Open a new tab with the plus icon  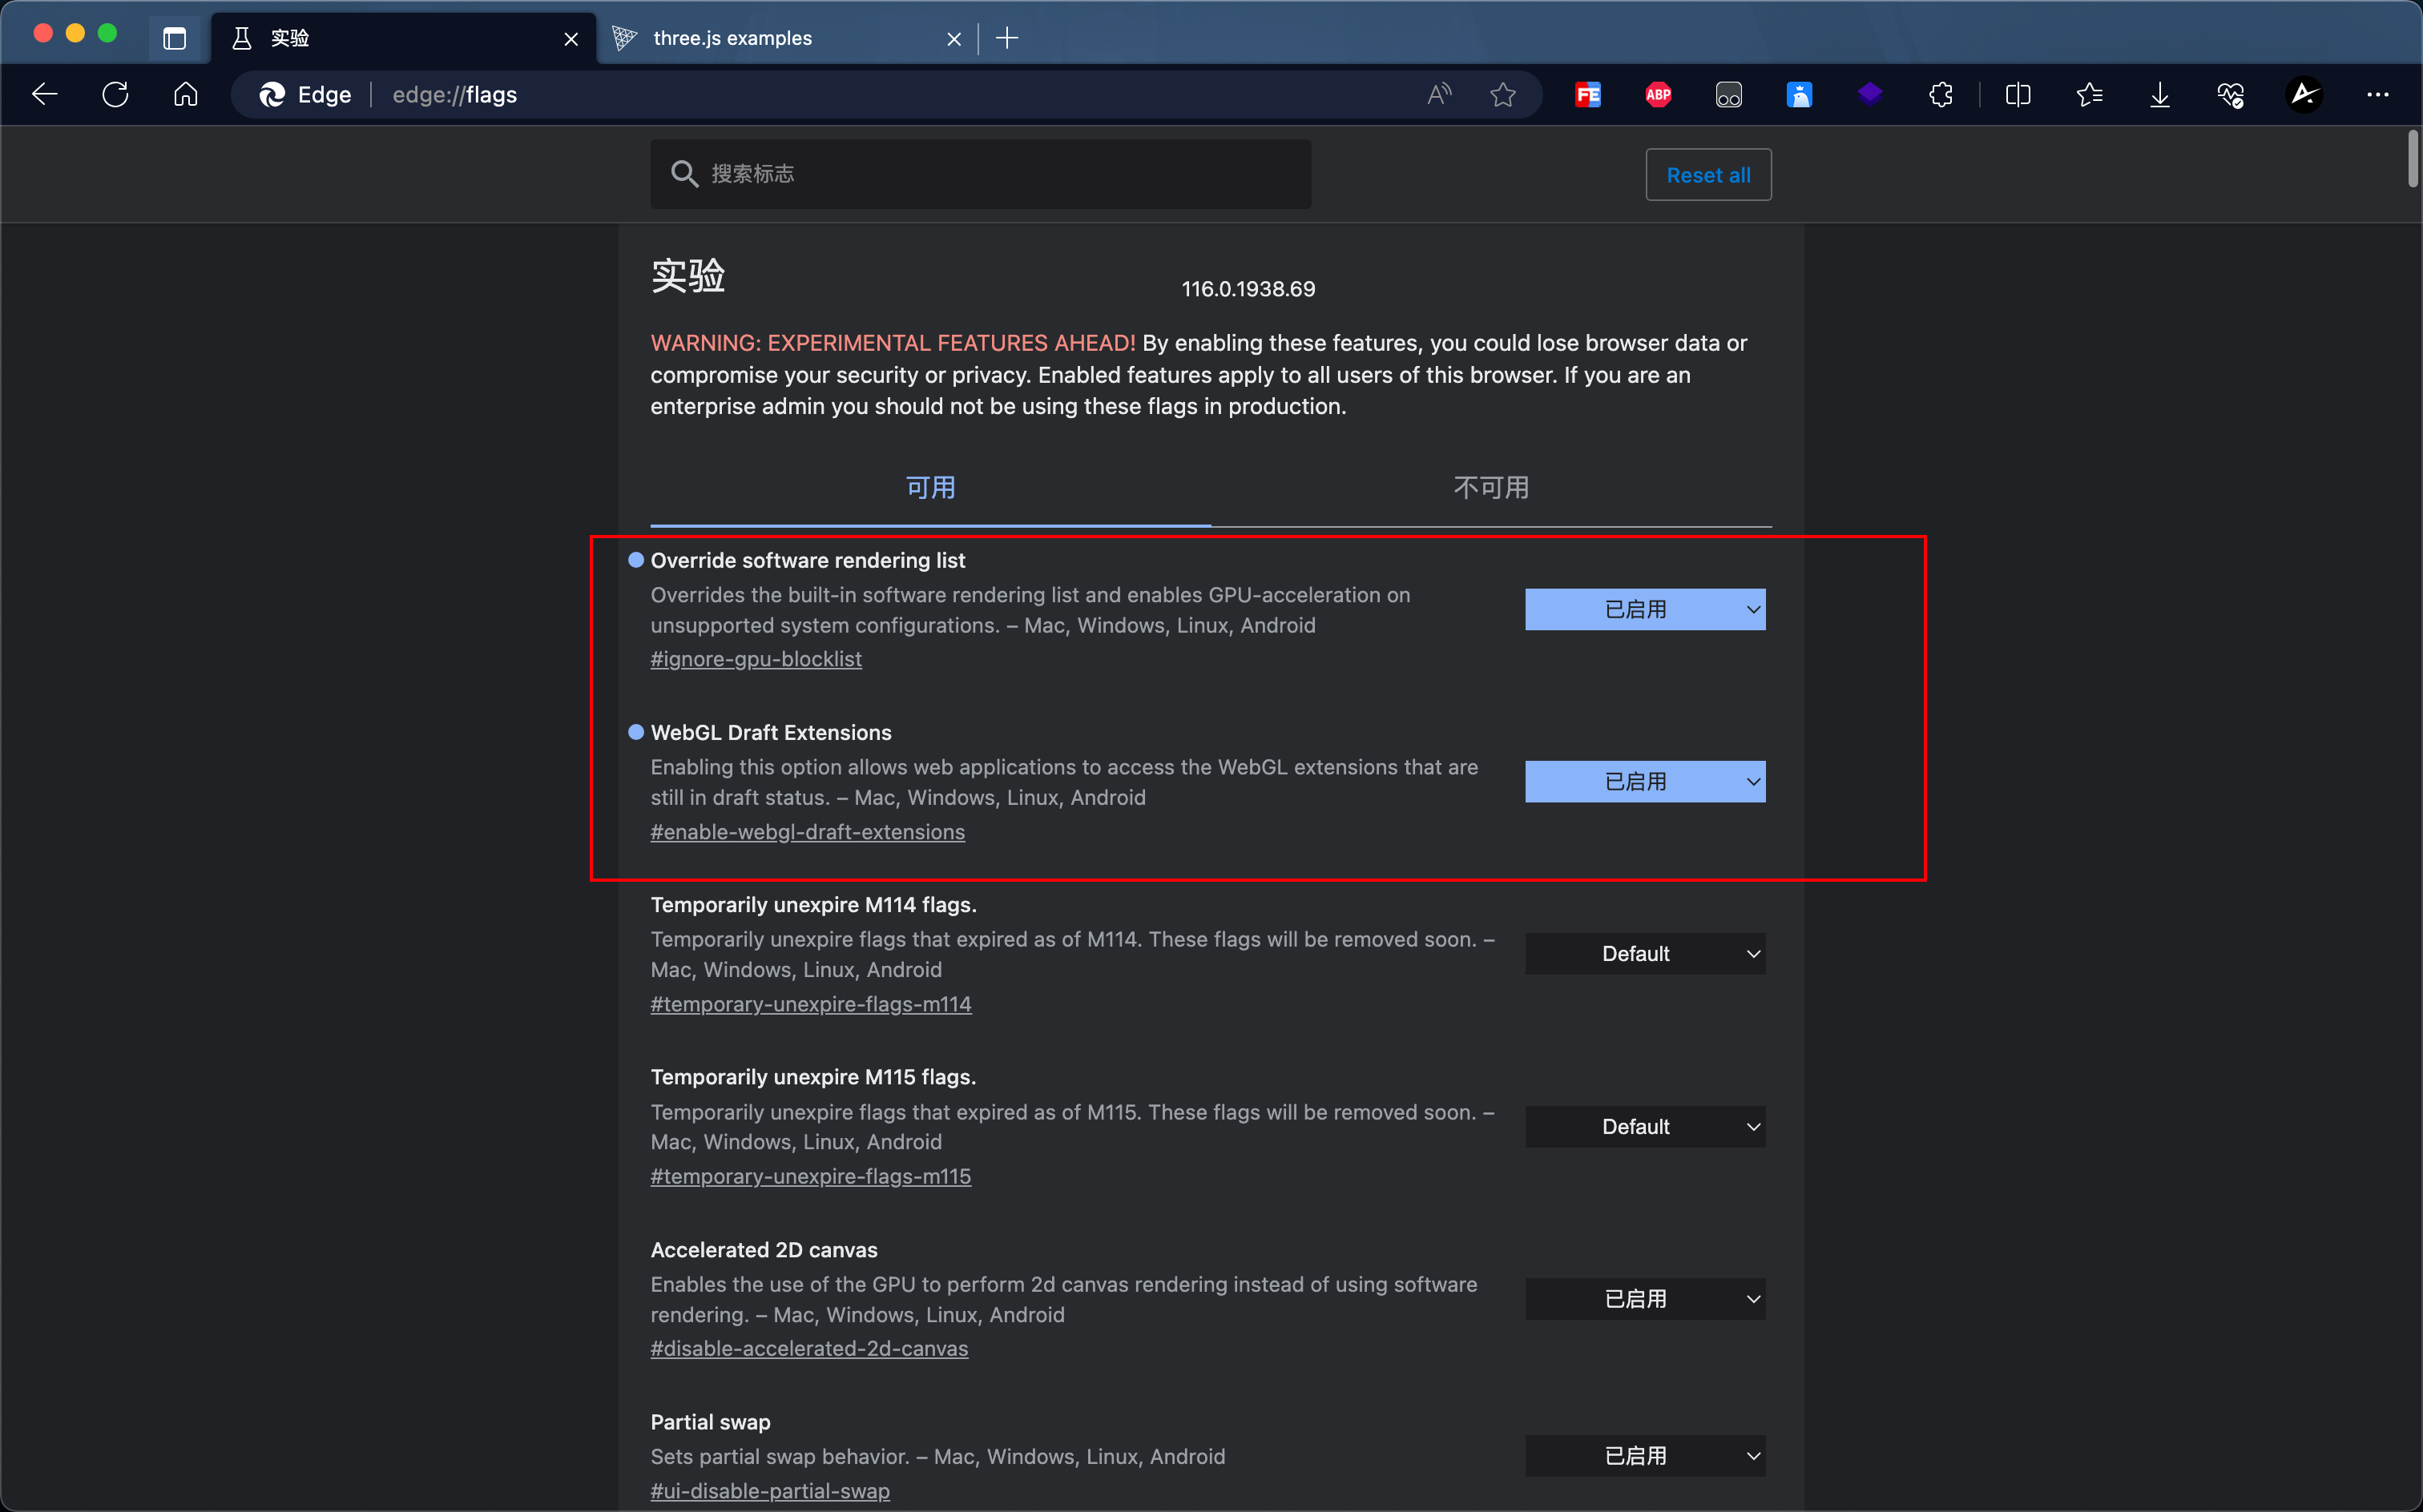[1007, 38]
